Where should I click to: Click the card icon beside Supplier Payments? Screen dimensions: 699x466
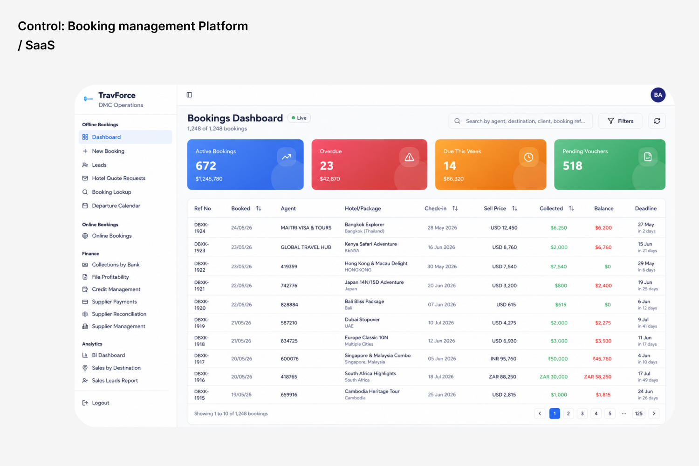(x=85, y=302)
